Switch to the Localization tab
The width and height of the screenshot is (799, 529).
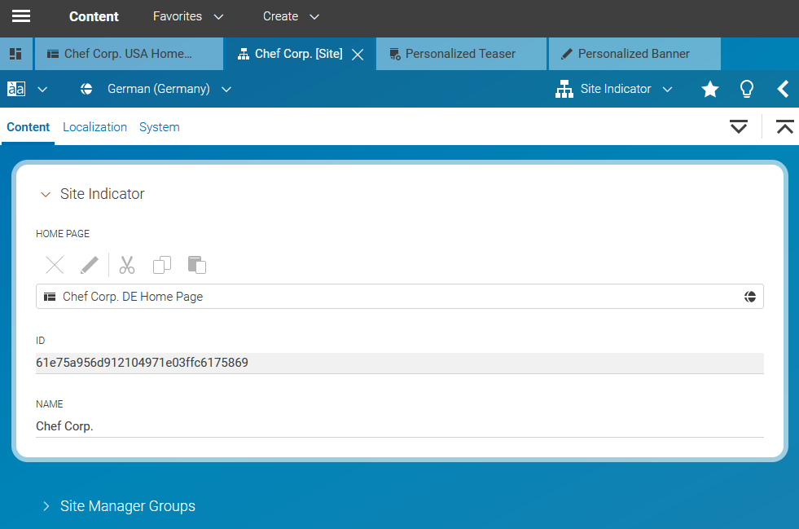[x=94, y=127]
